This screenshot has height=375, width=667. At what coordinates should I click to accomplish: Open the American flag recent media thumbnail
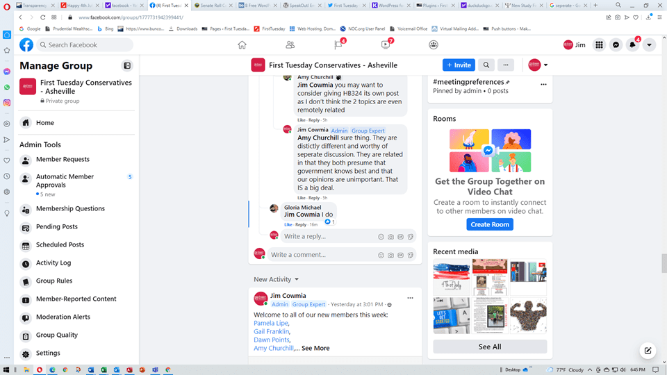(451, 277)
